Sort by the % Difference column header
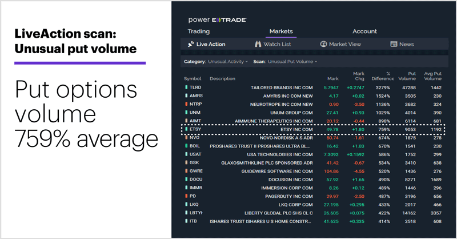457x239 pixels. 383,76
